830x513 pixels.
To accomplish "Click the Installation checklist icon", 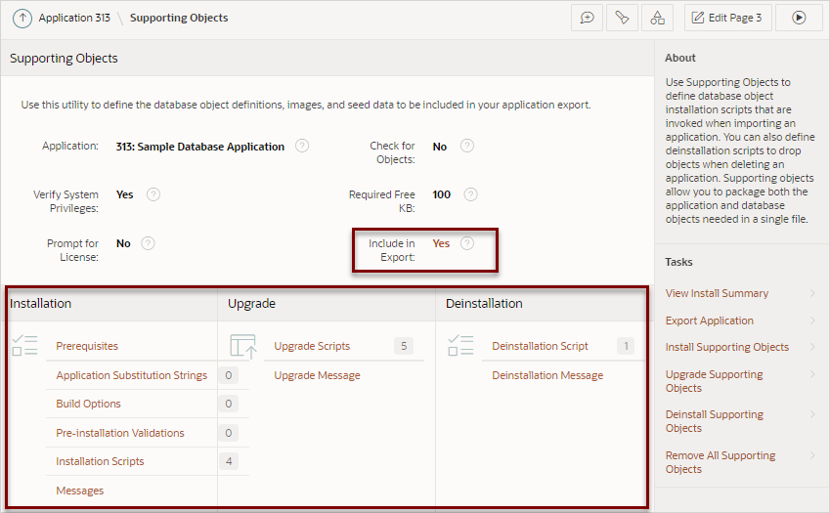I will click(x=24, y=345).
